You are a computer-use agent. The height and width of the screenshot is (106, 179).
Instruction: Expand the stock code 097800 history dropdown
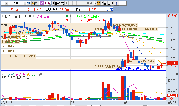25,3
